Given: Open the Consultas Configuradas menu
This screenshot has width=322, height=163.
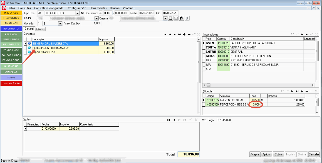Looking at the screenshot, I should [49, 8].
